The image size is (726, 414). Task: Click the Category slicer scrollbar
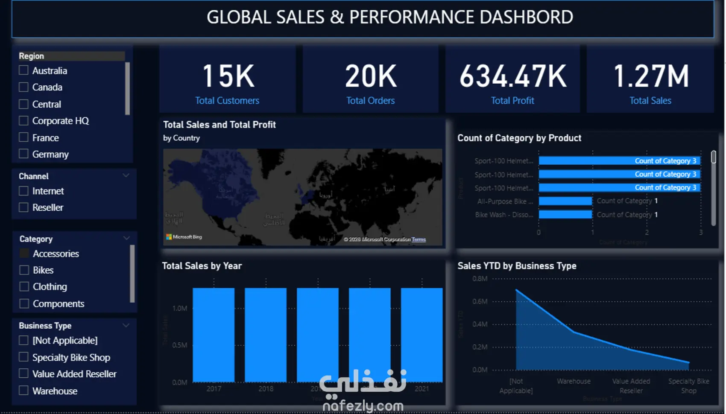tap(132, 273)
